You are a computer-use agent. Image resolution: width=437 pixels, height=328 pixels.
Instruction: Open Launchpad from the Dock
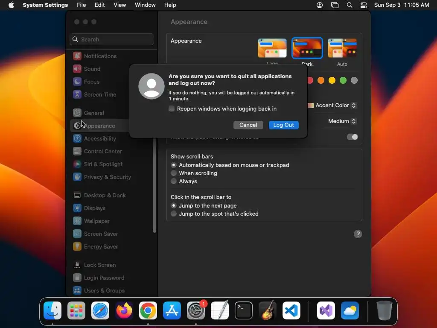76,310
